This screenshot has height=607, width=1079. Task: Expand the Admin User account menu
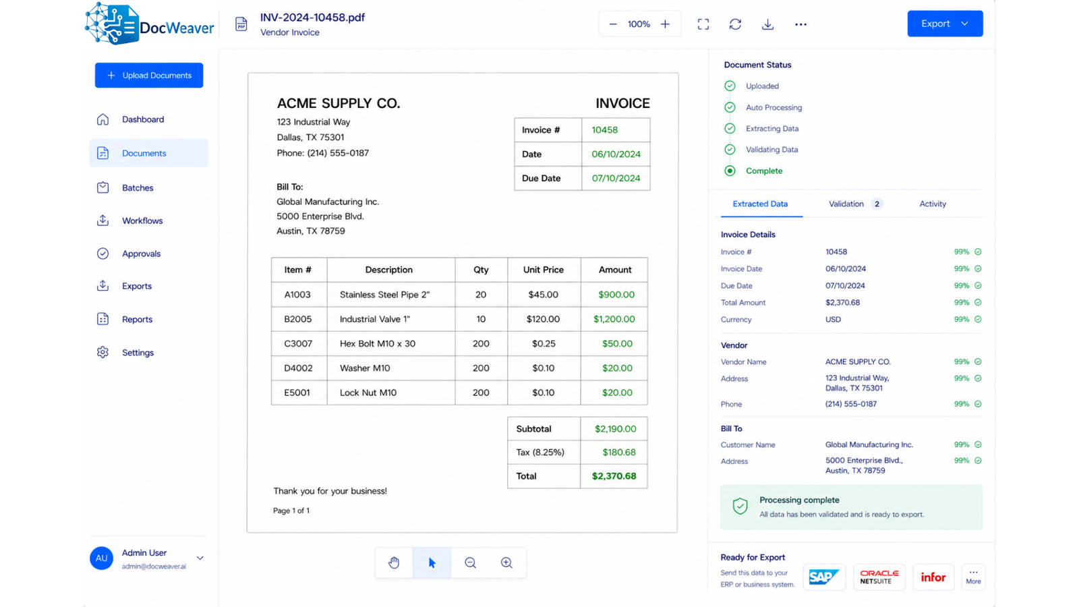tap(200, 558)
